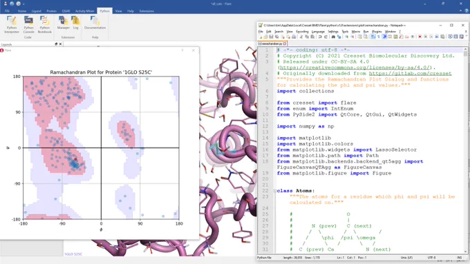The image size is (470, 264).
Task: Open the Notepad++ Language menu
Action: 318,32
